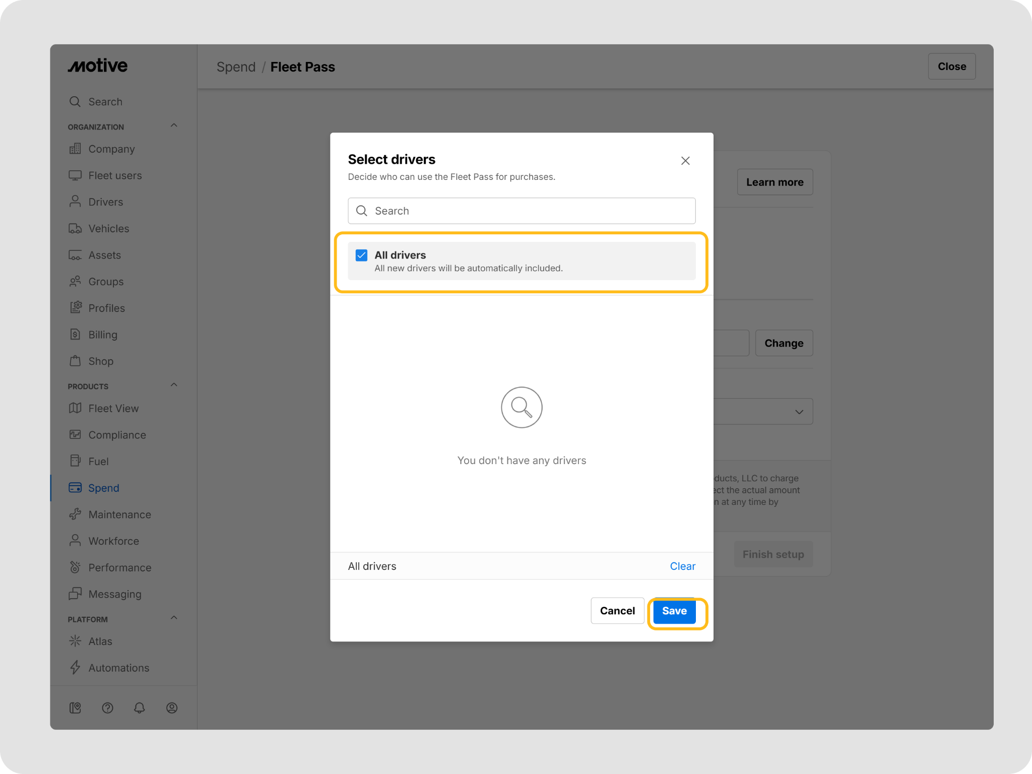Screen dimensions: 1032x774
Task: Click the Spend card icon
Action: [75, 488]
